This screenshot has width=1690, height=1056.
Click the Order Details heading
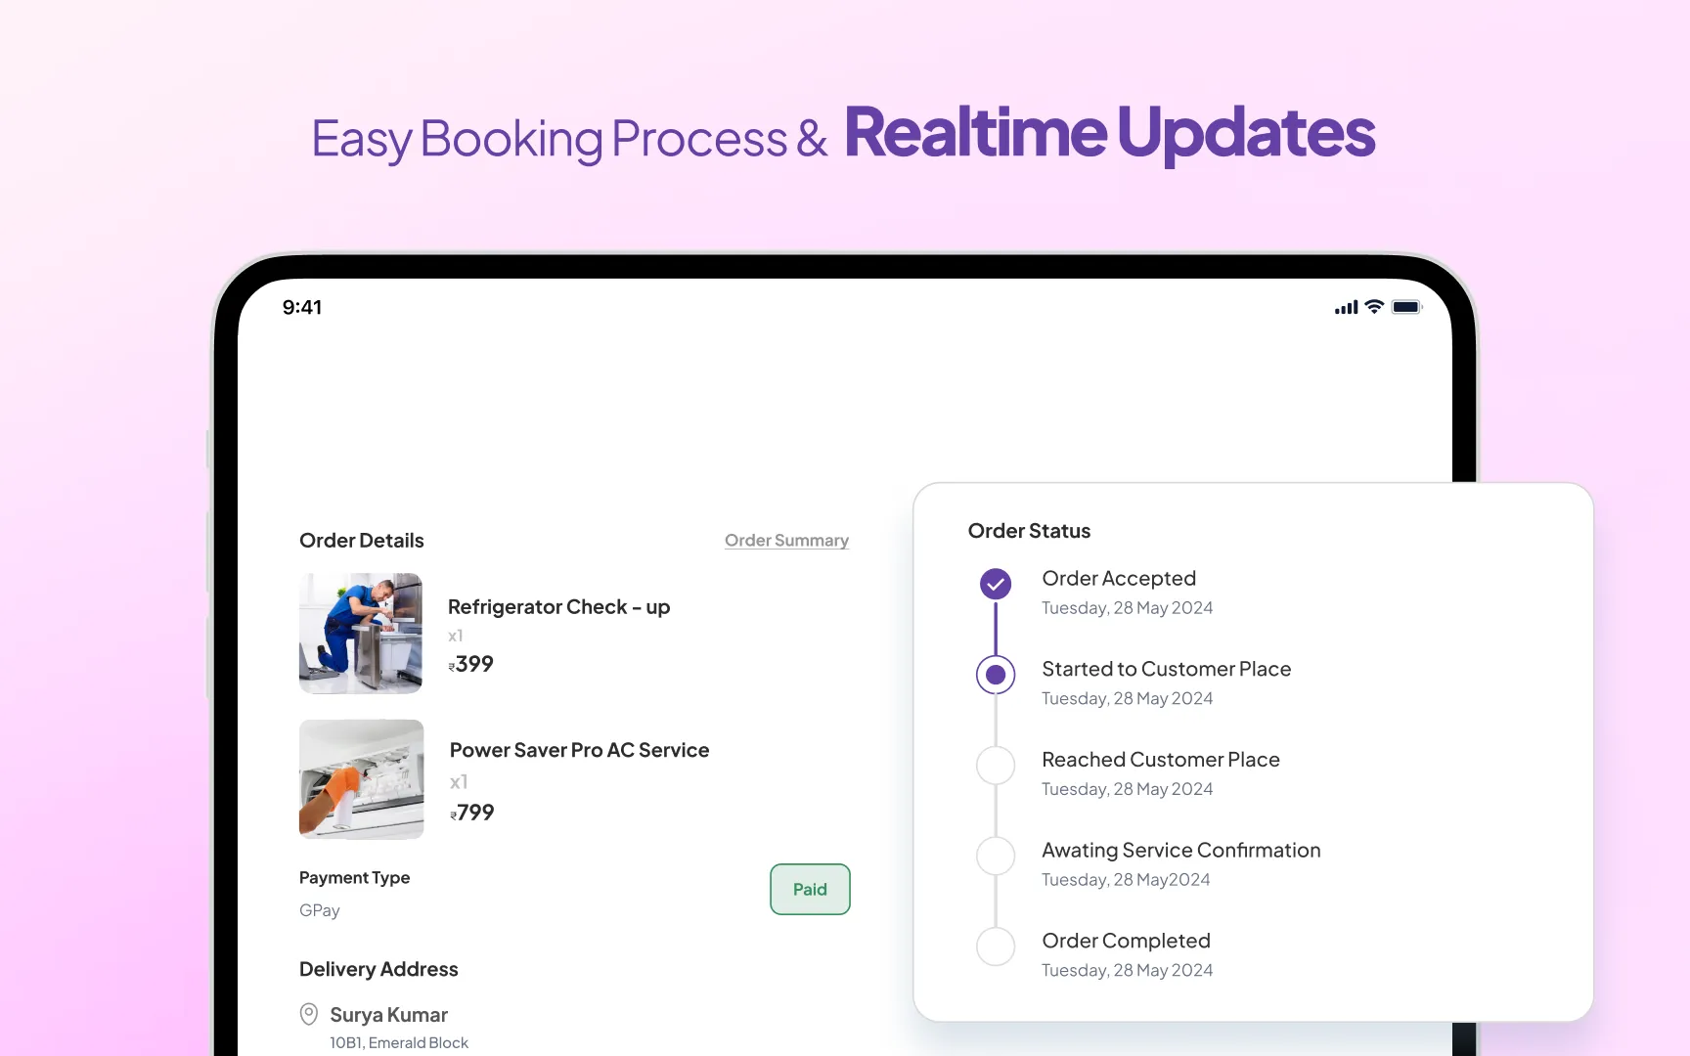click(x=362, y=541)
